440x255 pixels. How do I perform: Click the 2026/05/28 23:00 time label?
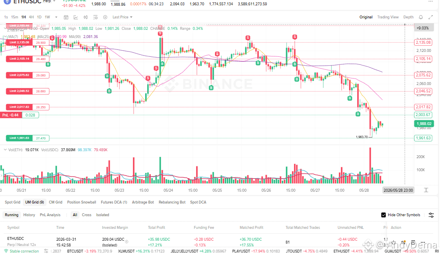coord(398,190)
